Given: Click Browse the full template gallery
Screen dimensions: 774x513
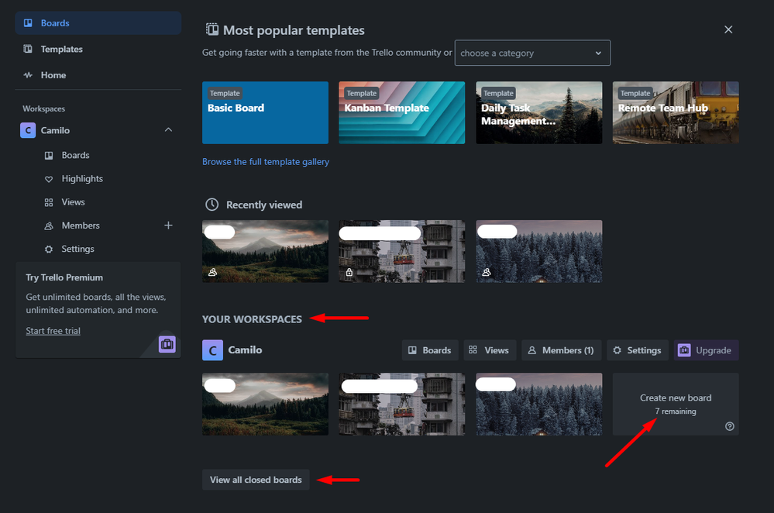Looking at the screenshot, I should 266,162.
